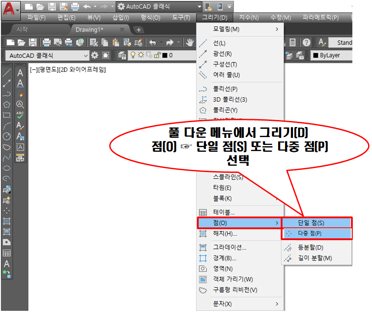Select the Gradient tool in left toolbar

[7, 232]
